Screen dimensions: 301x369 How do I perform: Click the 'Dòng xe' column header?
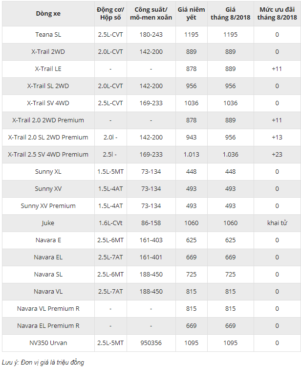[x=48, y=14]
